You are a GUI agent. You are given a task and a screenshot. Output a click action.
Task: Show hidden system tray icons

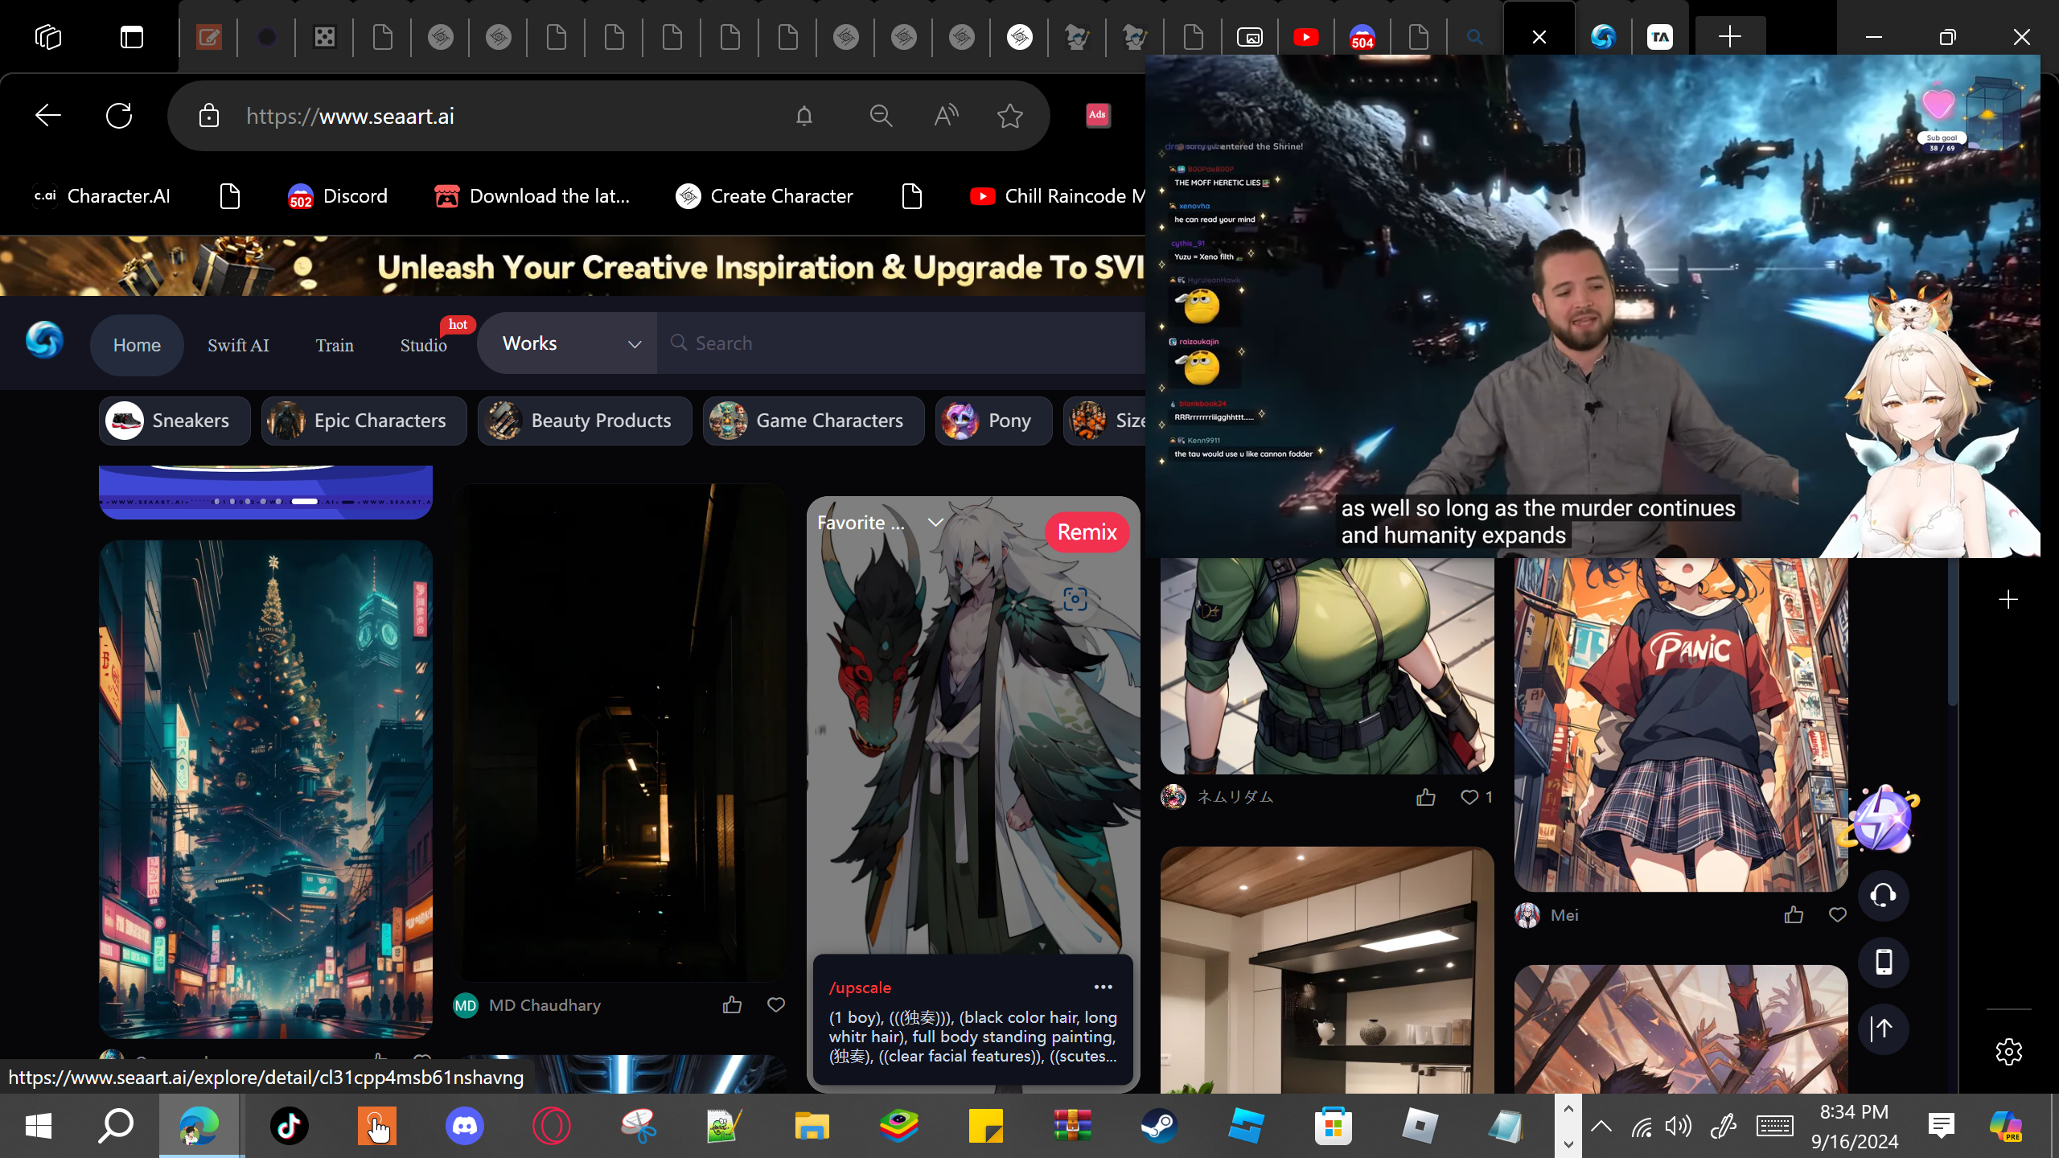(x=1601, y=1126)
